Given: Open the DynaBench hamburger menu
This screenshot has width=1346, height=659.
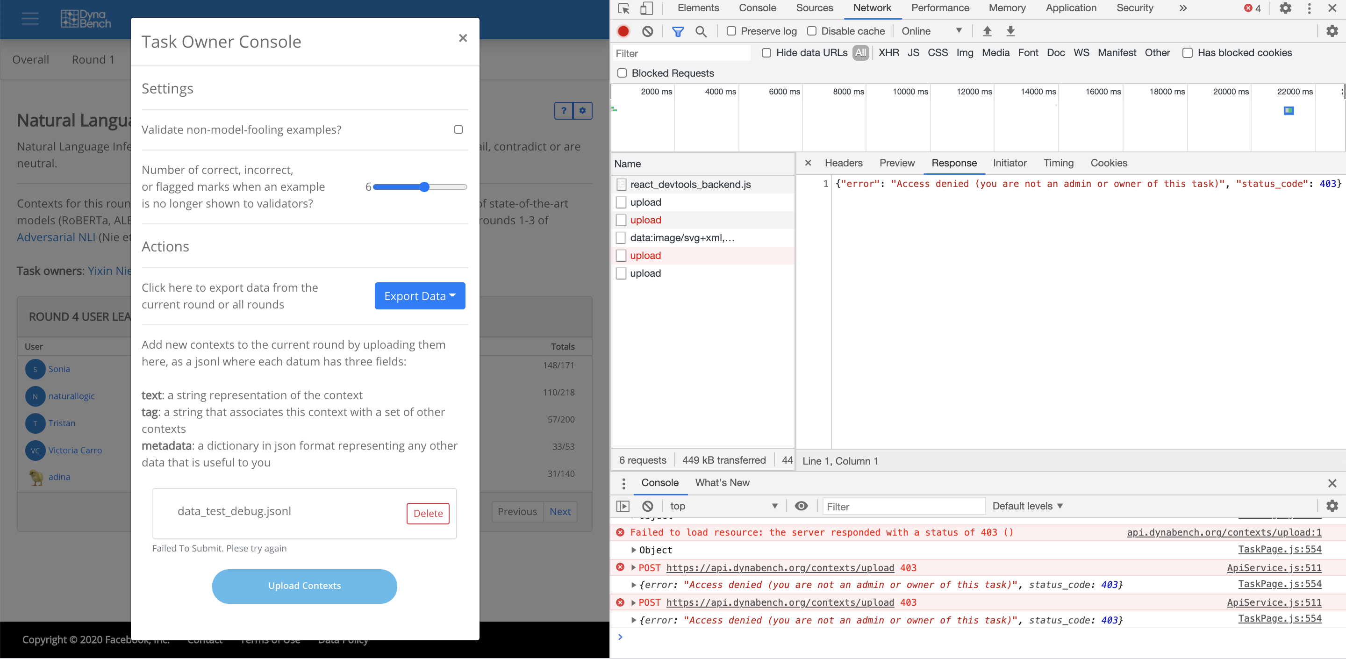Looking at the screenshot, I should point(30,19).
